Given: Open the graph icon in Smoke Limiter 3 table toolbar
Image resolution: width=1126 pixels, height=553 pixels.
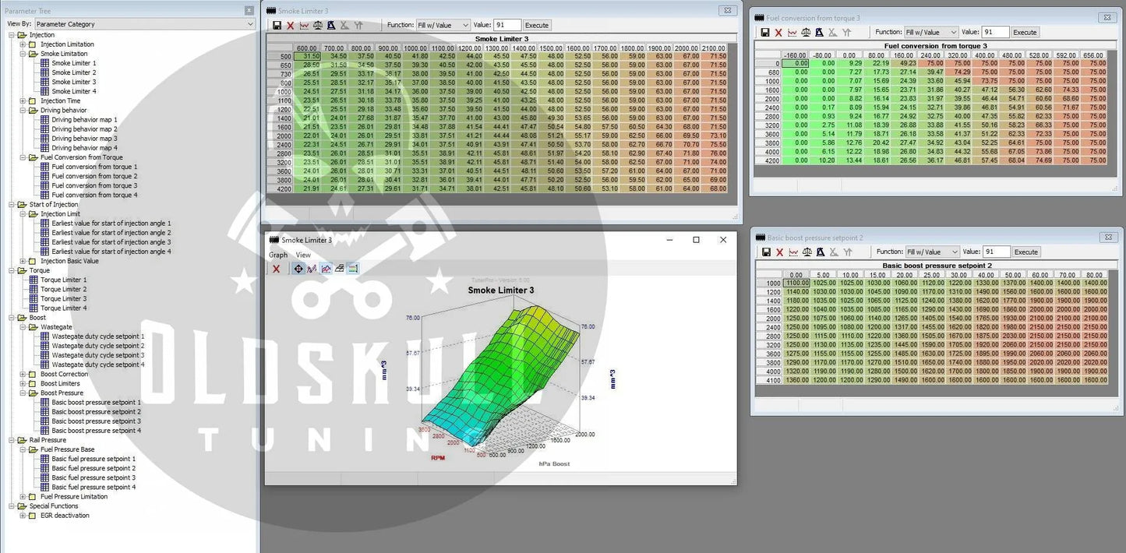Looking at the screenshot, I should coord(304,25).
